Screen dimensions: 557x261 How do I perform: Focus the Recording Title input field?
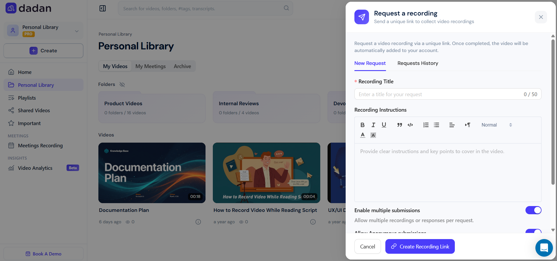pos(448,94)
